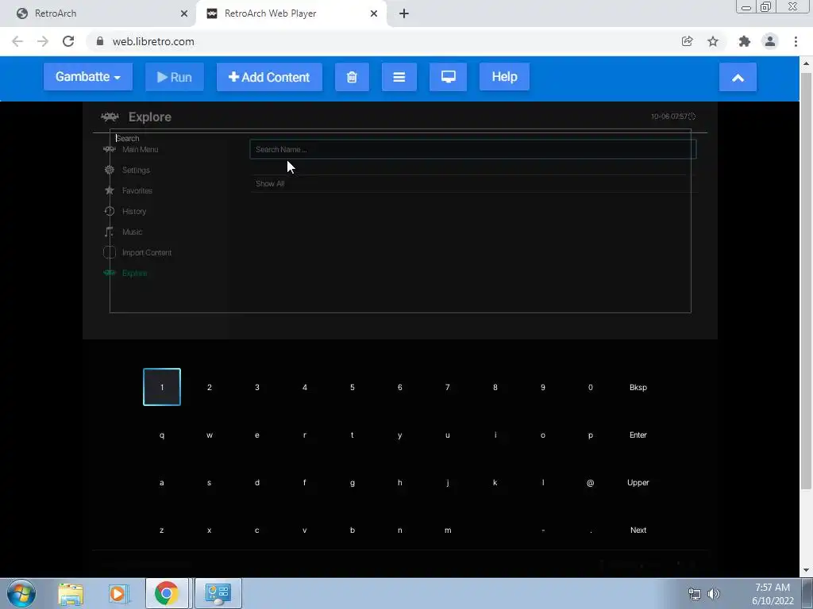The width and height of the screenshot is (813, 609).
Task: Collapse the toolbar with the up chevron
Action: (738, 77)
